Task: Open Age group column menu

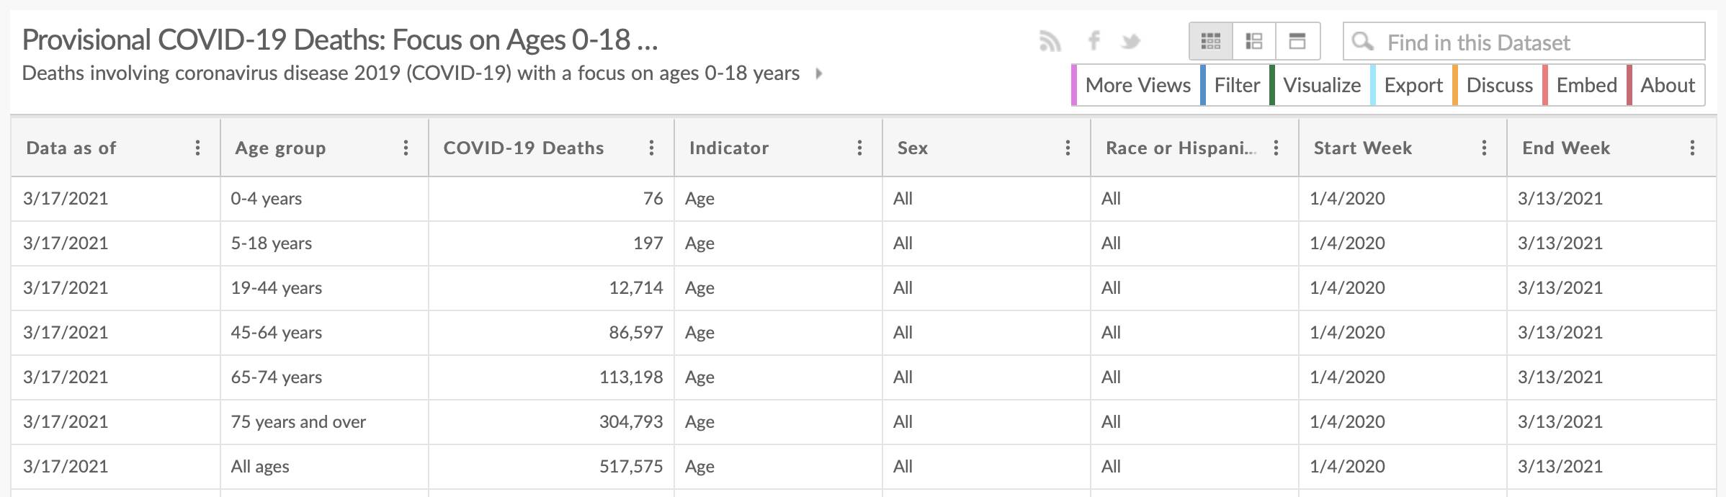Action: [406, 148]
